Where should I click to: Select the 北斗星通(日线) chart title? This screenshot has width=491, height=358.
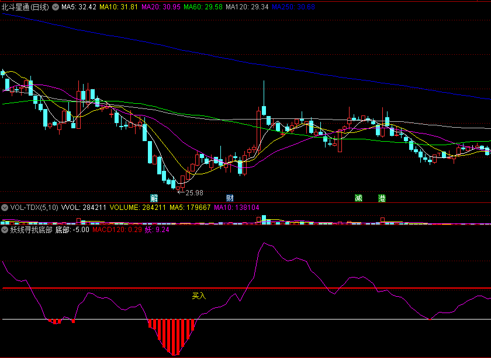25,7
